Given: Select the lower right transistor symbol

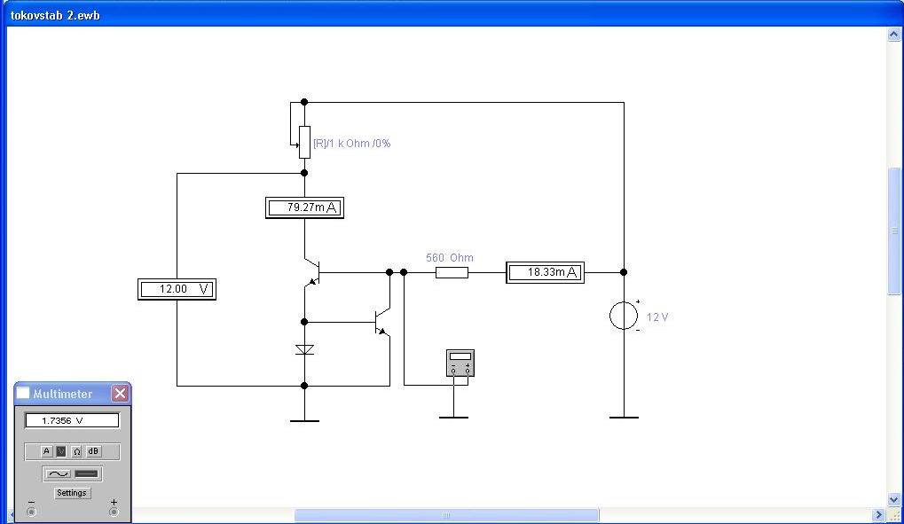Looking at the screenshot, I should (x=381, y=321).
